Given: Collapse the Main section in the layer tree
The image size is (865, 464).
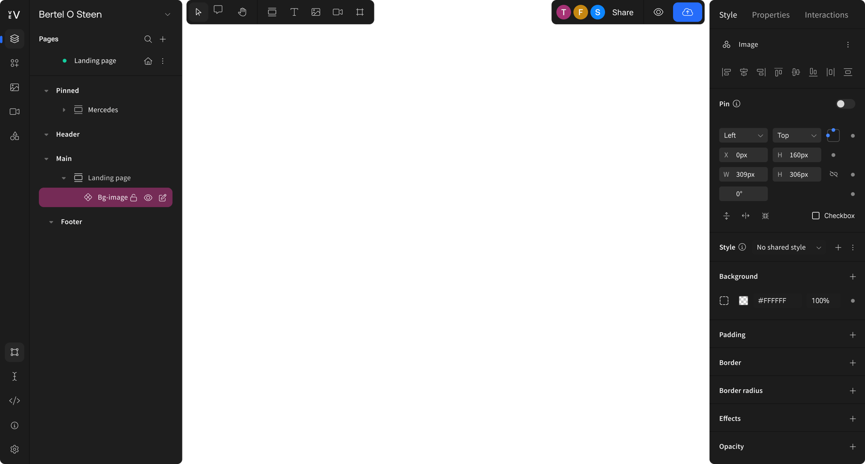Looking at the screenshot, I should (x=46, y=158).
